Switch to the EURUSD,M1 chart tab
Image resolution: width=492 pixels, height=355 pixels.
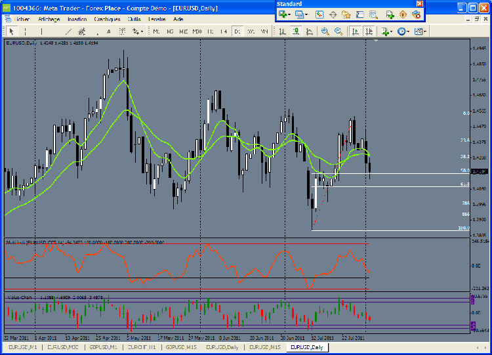(x=22, y=347)
